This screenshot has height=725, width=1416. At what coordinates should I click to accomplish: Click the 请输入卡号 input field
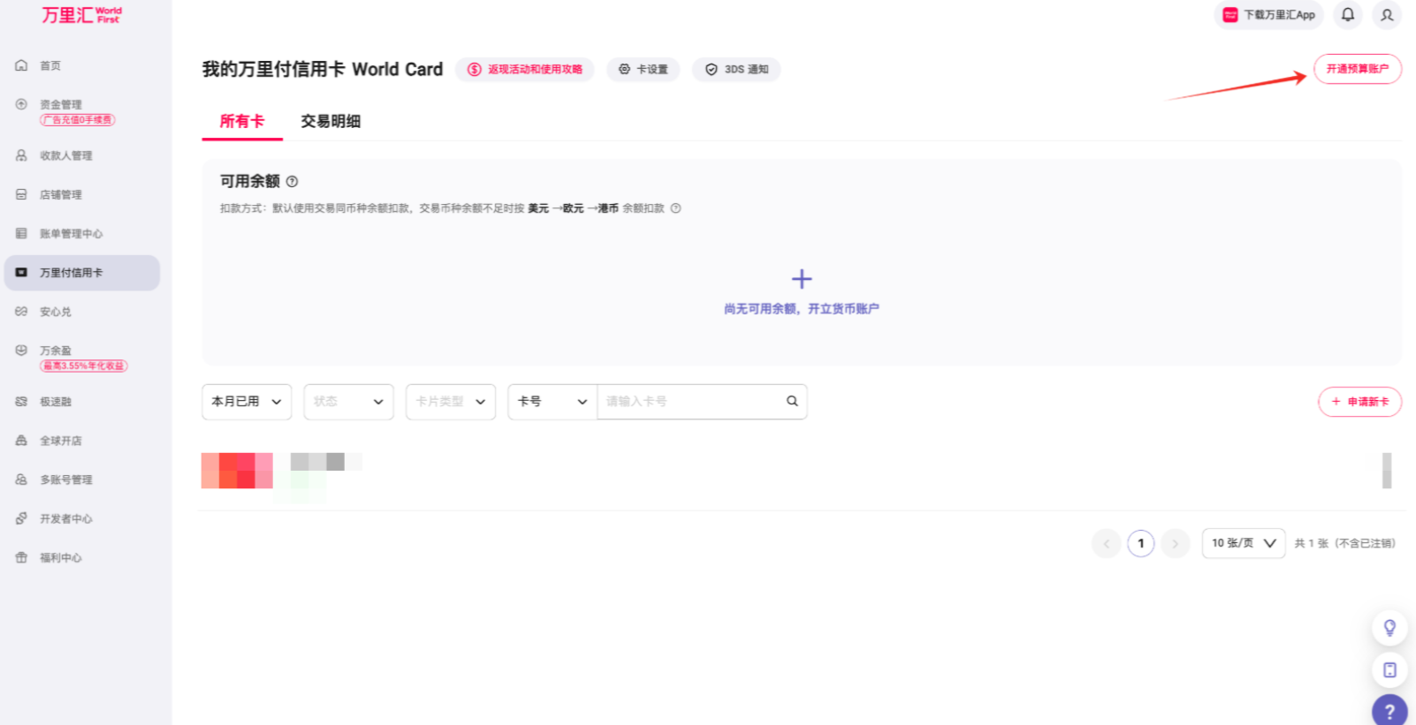(x=689, y=402)
